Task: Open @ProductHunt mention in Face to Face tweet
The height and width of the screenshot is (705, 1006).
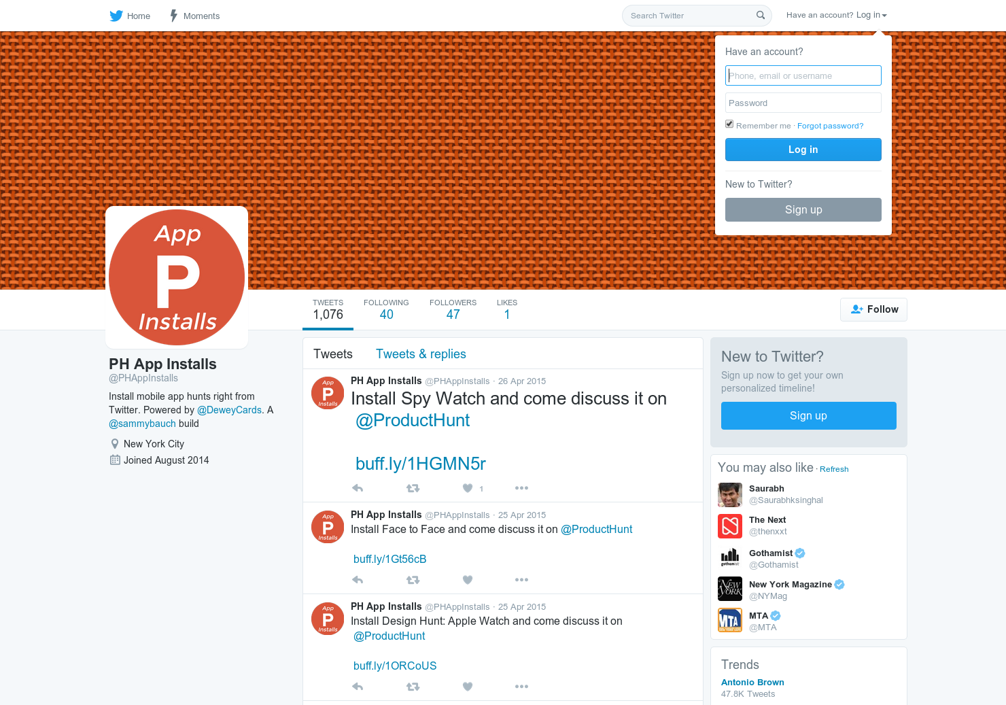Action: (x=596, y=529)
